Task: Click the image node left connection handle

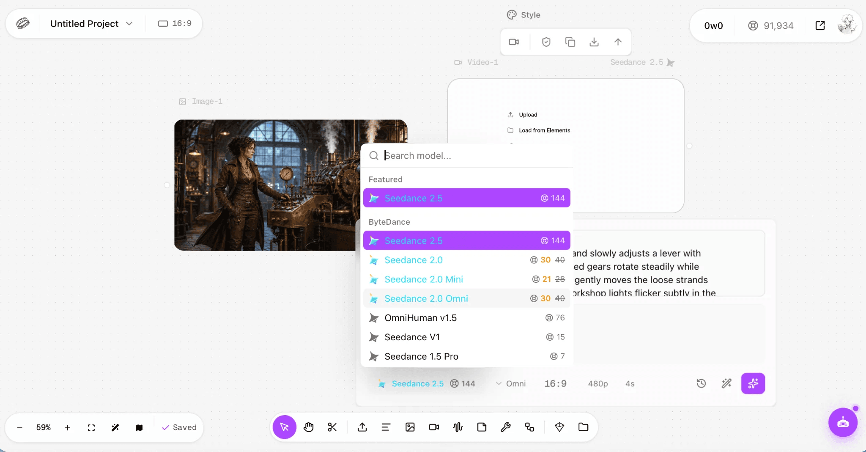Action: click(x=167, y=185)
